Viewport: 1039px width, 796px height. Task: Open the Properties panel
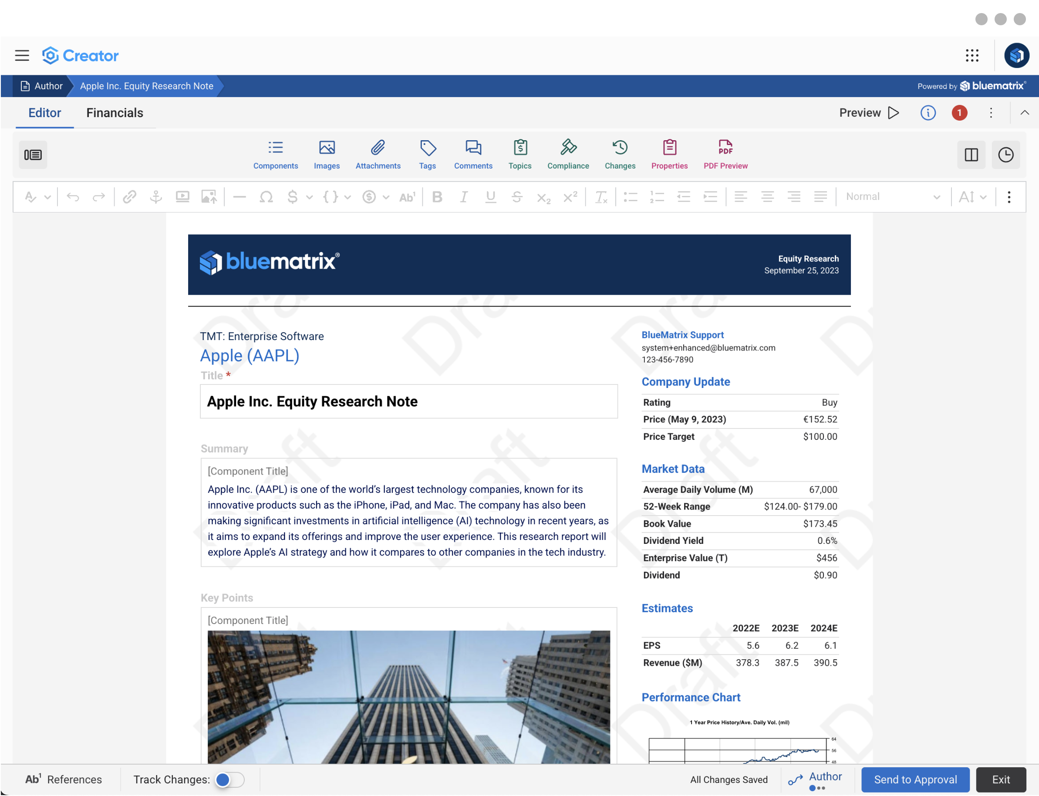(669, 155)
